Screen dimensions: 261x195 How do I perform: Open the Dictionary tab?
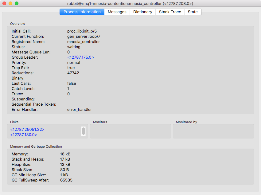click(x=143, y=12)
